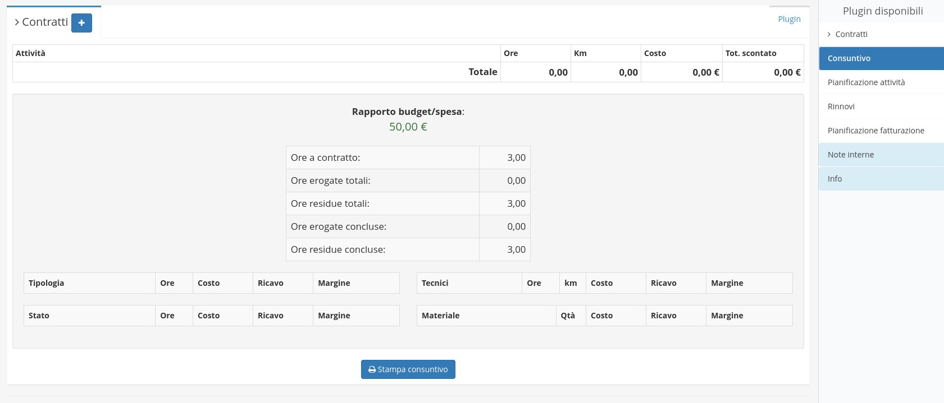
Task: Show the Info plugin section
Action: click(x=834, y=179)
